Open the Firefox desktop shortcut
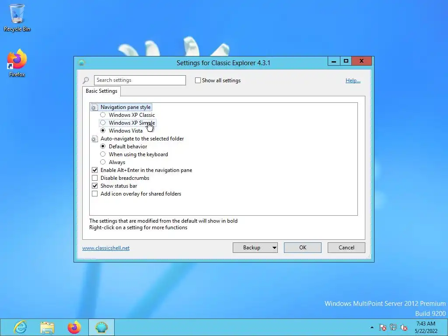448x336 pixels. point(17,63)
